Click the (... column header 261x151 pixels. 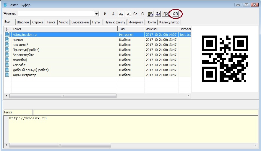click(8, 29)
